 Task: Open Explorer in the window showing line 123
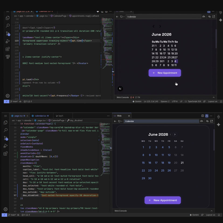[8, 18]
